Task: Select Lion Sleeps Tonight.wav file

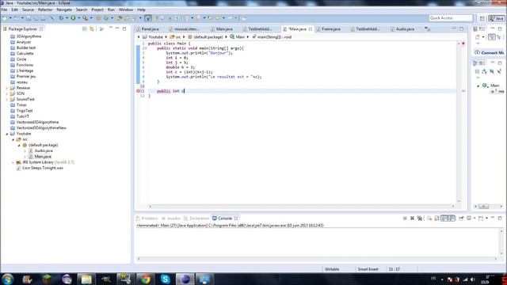Action: pyautogui.click(x=43, y=168)
